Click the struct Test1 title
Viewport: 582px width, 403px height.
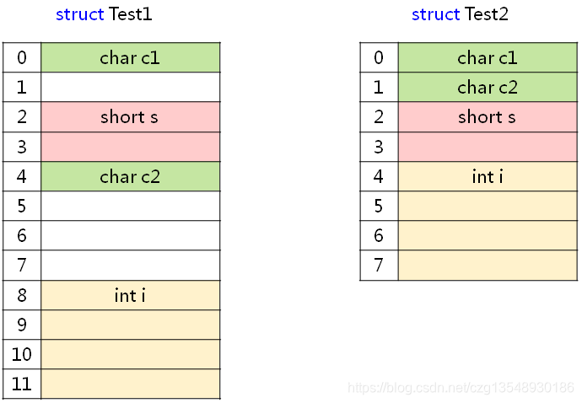[104, 14]
